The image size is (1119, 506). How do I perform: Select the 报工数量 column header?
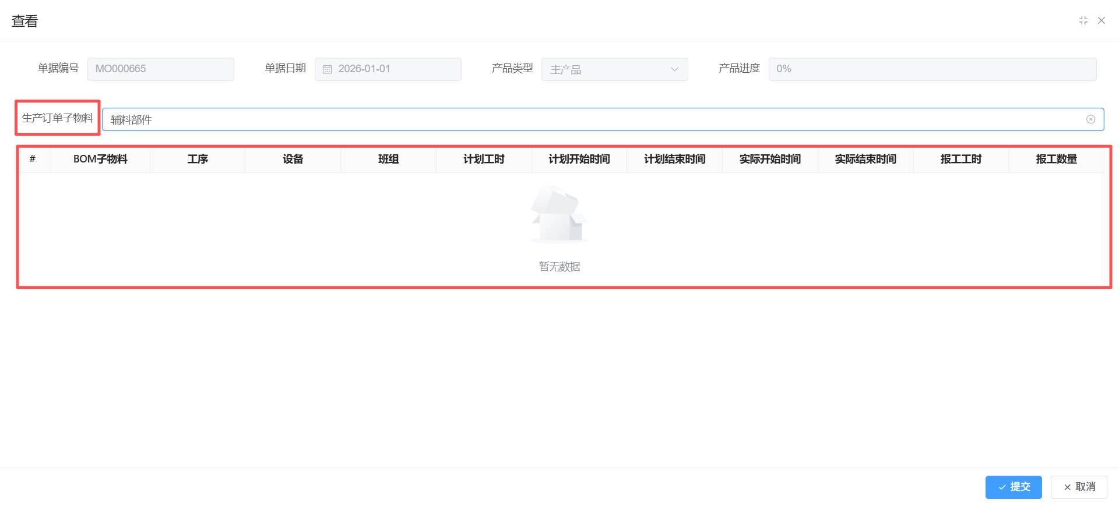coord(1056,160)
